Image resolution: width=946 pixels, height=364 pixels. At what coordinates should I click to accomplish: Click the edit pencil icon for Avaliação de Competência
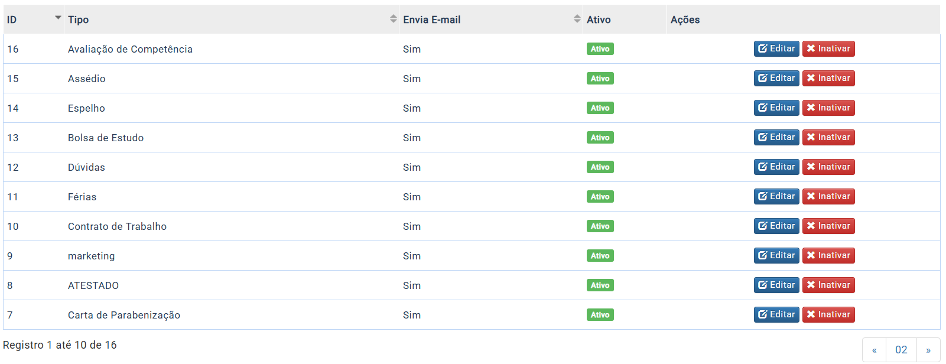tap(763, 48)
